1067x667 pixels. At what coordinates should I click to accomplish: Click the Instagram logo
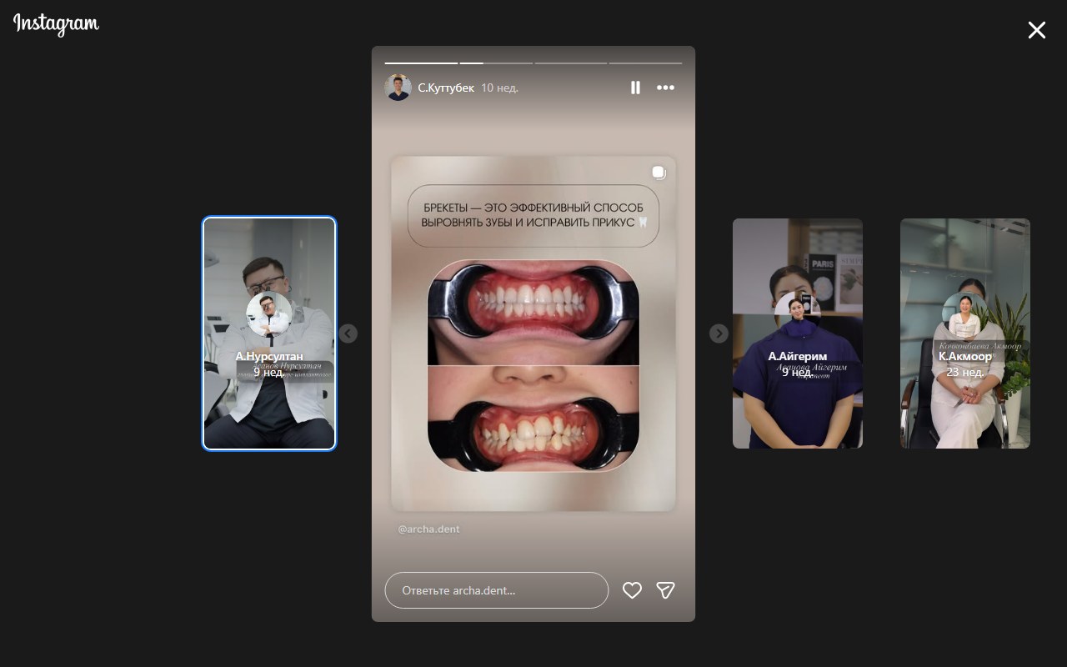pyautogui.click(x=56, y=25)
